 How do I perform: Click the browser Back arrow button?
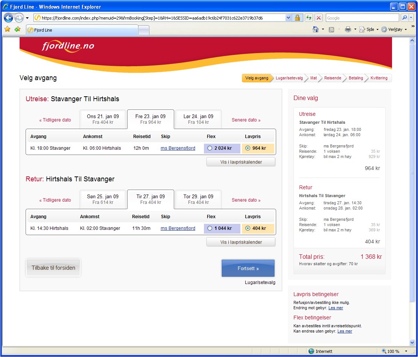9,18
